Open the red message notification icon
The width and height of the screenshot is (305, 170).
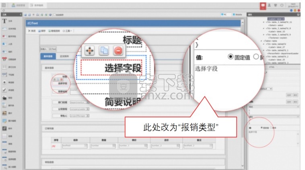coord(263,6)
